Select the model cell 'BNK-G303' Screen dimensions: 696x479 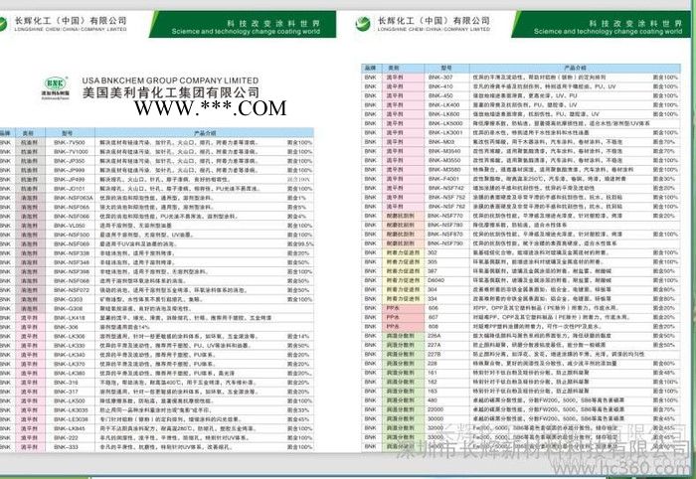70,299
